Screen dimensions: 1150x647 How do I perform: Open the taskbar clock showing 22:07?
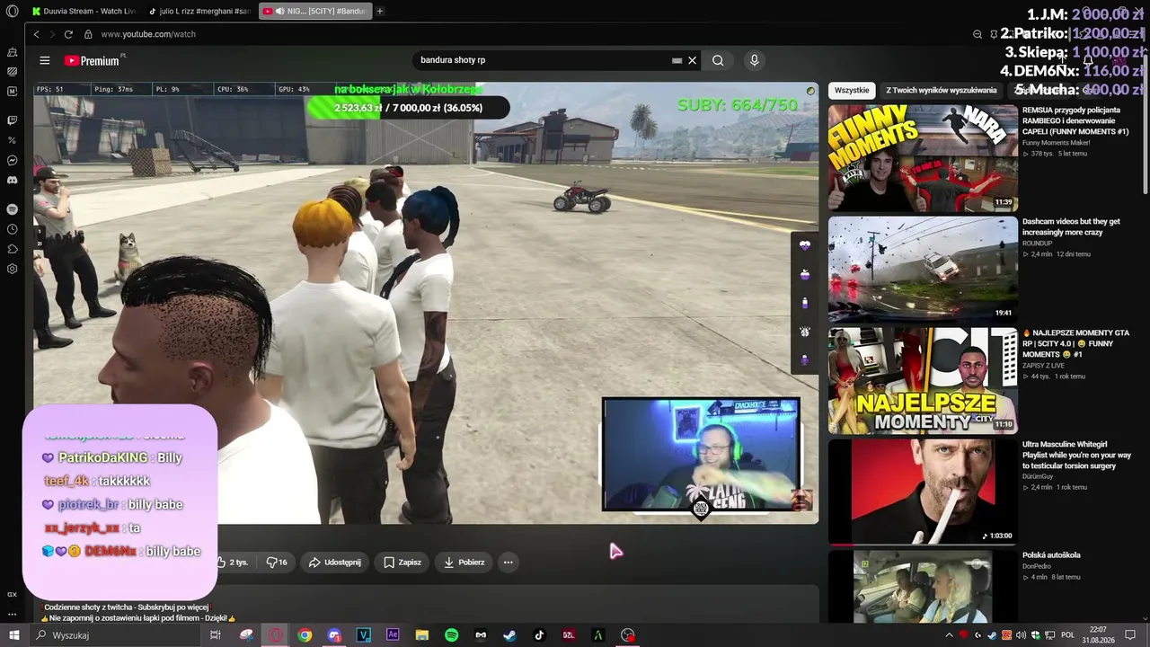pos(1098,635)
